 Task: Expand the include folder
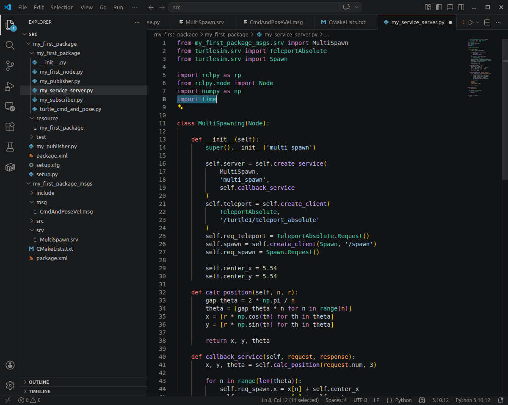tap(32, 193)
